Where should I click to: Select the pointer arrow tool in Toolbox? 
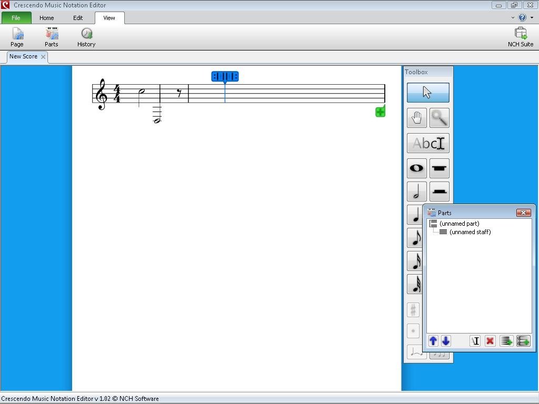(x=428, y=93)
